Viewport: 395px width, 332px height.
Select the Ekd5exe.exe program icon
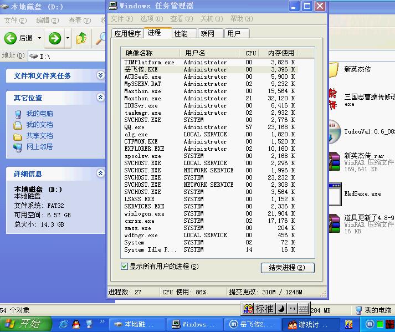(335, 193)
